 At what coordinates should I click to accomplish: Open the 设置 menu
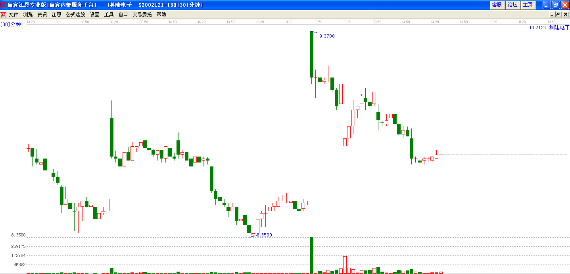pos(95,15)
